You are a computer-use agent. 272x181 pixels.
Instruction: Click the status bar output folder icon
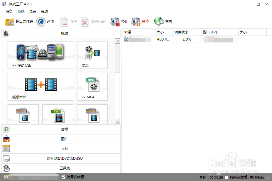pyautogui.click(x=6, y=177)
